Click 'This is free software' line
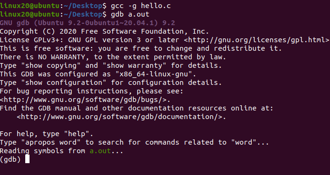The height and width of the screenshot is (175, 330). pos(141,48)
